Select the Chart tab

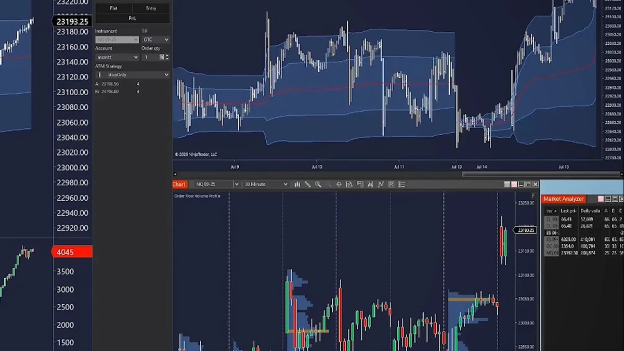[179, 184]
